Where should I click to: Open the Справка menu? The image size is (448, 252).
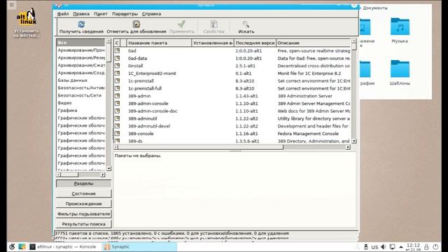click(x=151, y=14)
